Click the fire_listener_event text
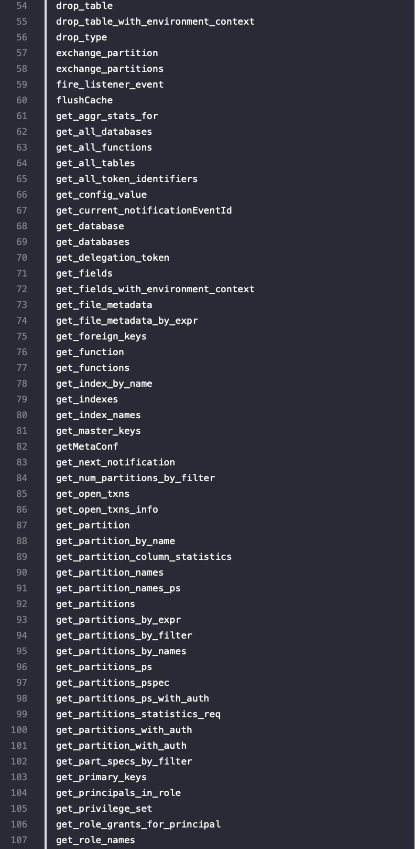This screenshot has height=849, width=415. (x=110, y=84)
